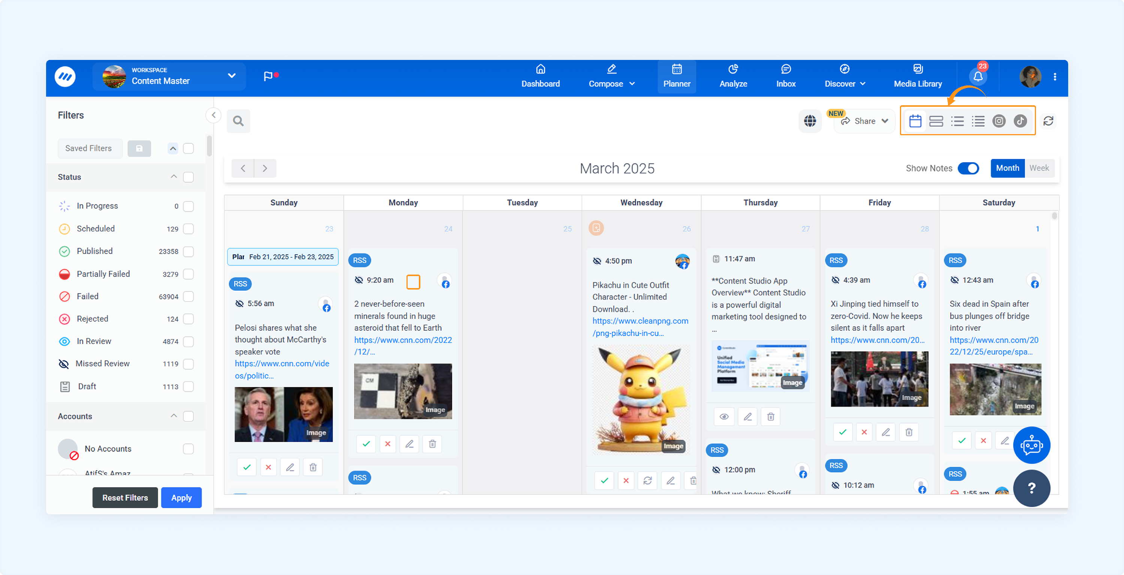
Task: Open the Instagram grid view
Action: pyautogui.click(x=998, y=121)
